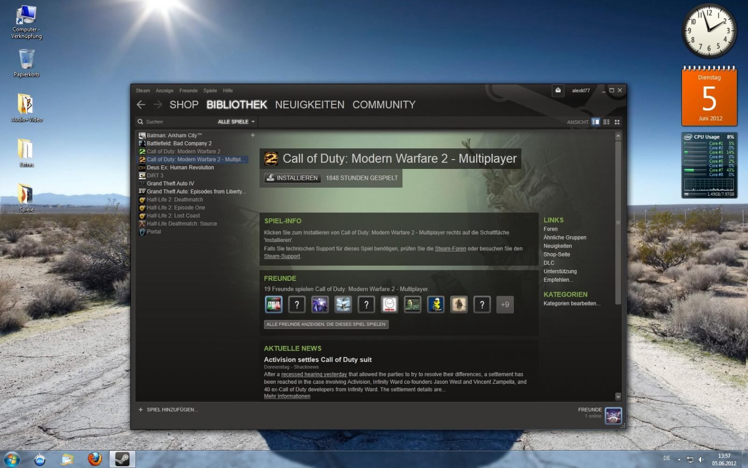Screen dimensions: 748x468
Task: Click the INSTALLIEREN button
Action: (292, 178)
